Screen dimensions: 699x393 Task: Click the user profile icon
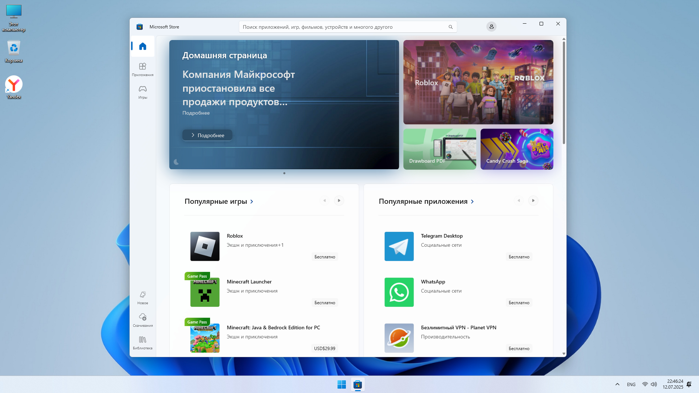coord(491,27)
